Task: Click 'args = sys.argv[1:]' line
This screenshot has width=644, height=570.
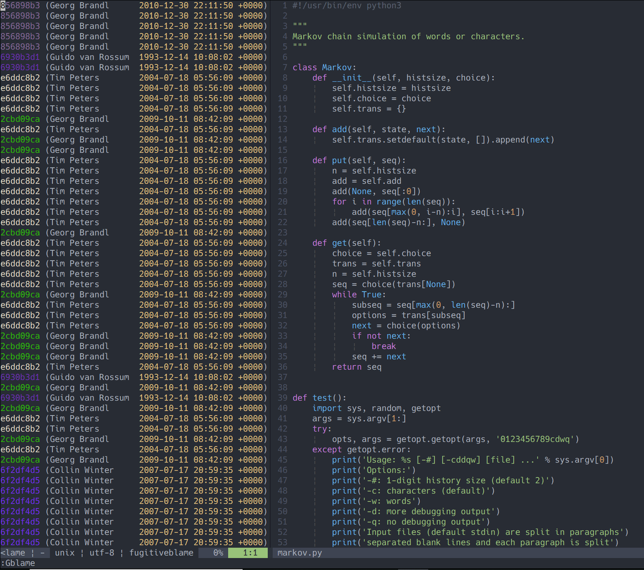Action: pyautogui.click(x=359, y=419)
